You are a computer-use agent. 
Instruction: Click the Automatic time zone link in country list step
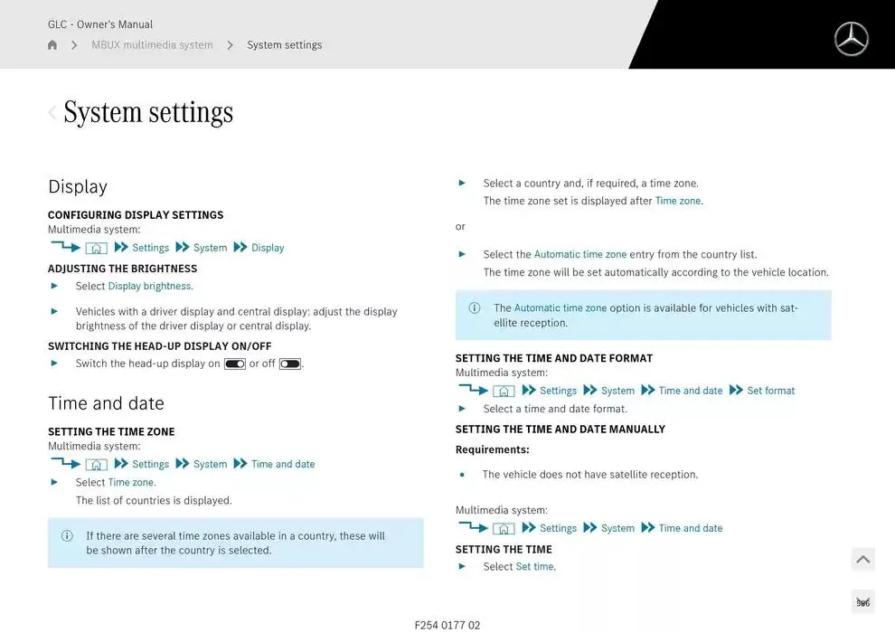tap(579, 255)
